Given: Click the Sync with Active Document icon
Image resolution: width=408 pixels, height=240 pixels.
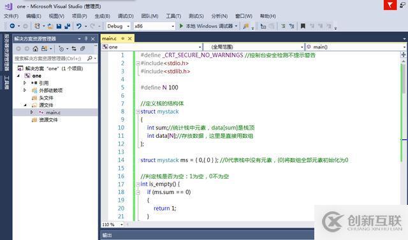Looking at the screenshot, I should pyautogui.click(x=74, y=49).
